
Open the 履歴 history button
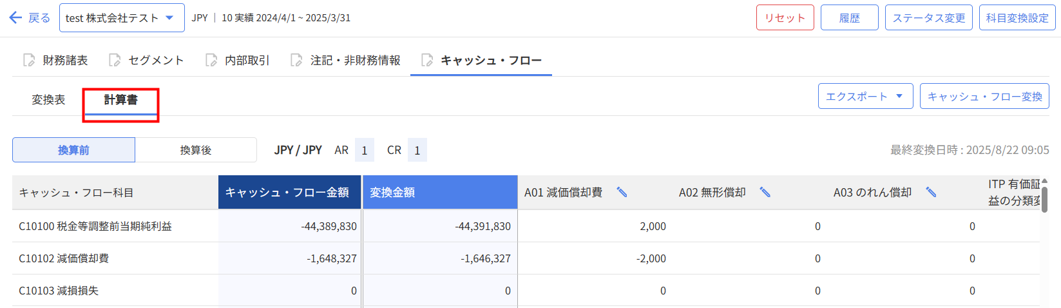[849, 18]
